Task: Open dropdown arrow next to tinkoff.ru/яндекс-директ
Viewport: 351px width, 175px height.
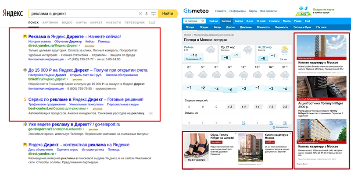Action: click(68, 79)
